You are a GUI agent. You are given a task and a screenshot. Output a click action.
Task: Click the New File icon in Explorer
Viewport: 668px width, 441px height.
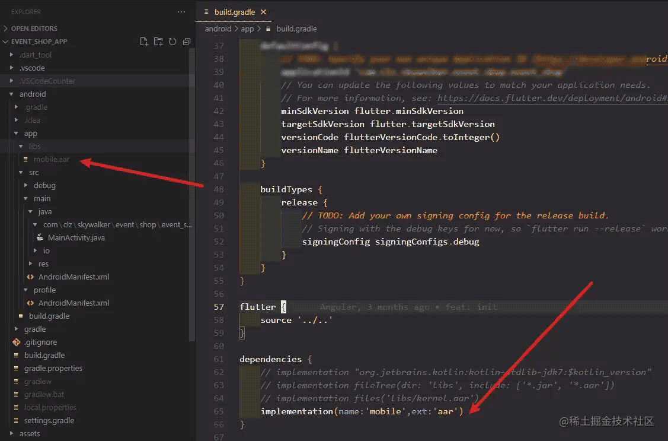pos(144,42)
